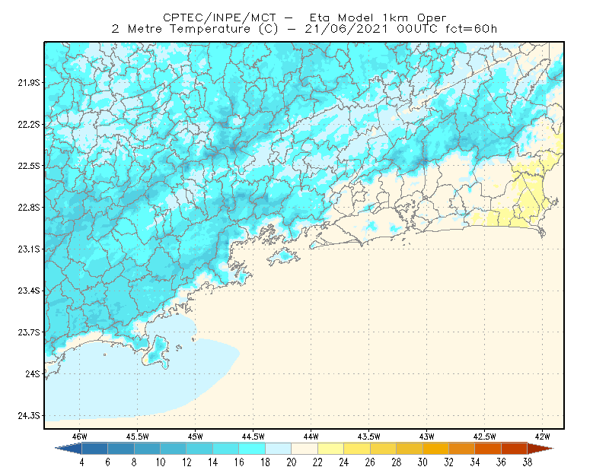The image size is (609, 470).
Task: Click the 10-12 blue legend swatch
Action: point(174,449)
